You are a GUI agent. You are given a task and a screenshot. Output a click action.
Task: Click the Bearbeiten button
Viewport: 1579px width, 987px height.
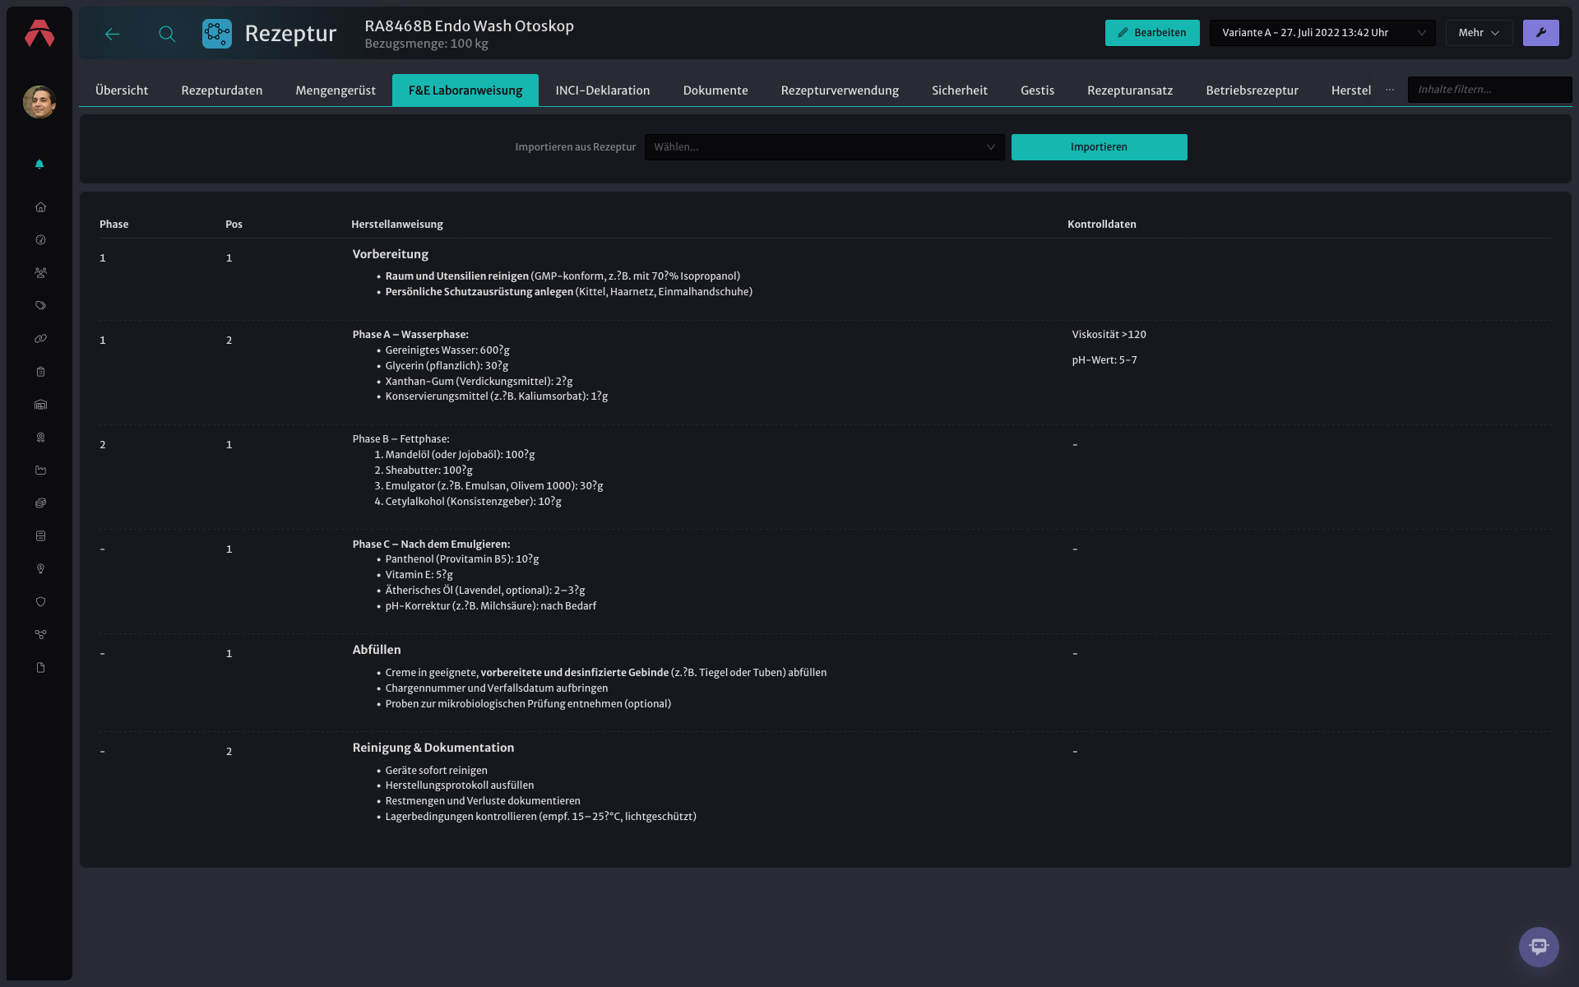coord(1152,33)
